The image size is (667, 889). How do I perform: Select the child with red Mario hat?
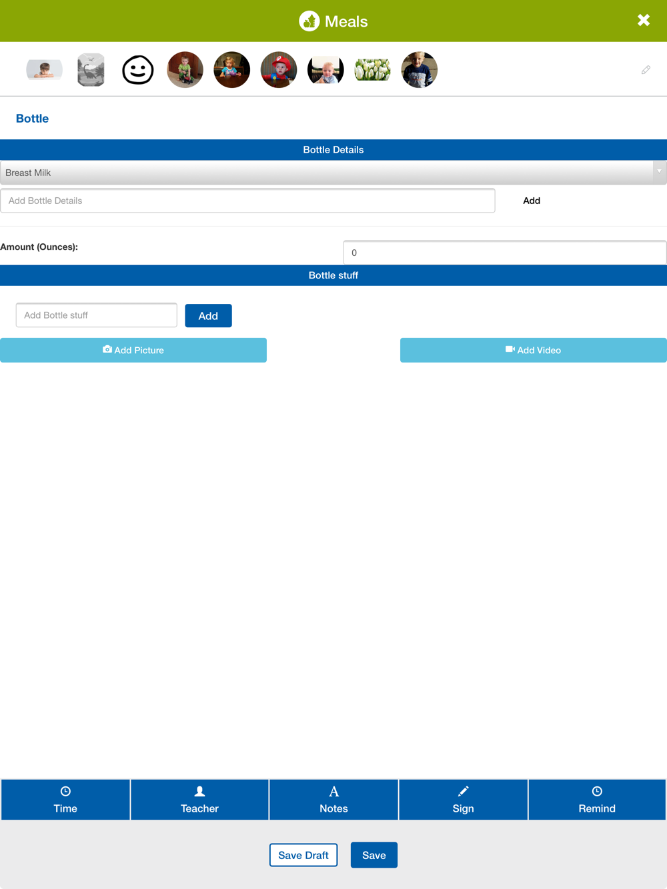pyautogui.click(x=279, y=70)
